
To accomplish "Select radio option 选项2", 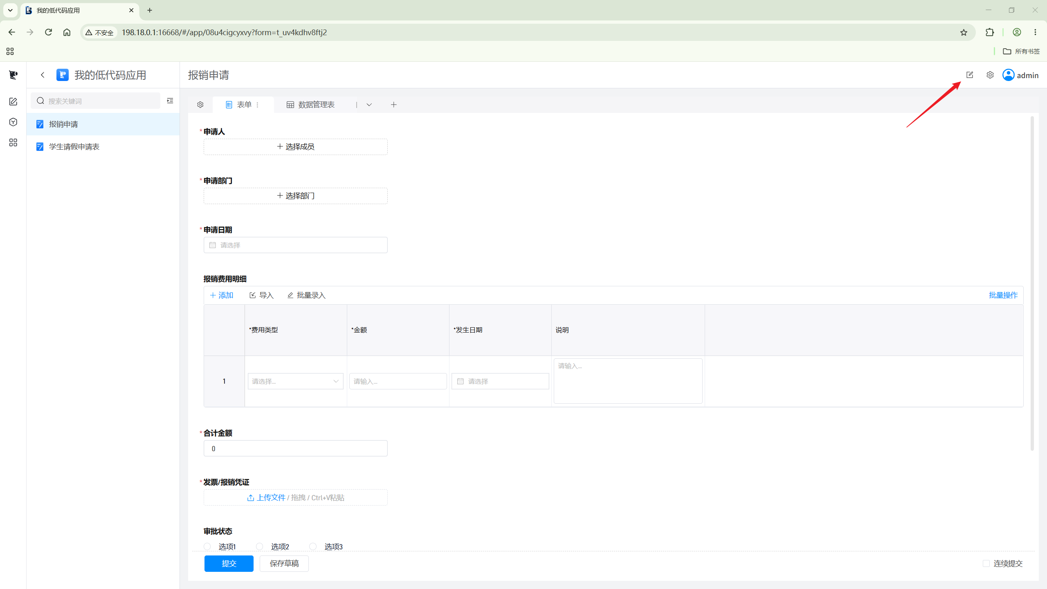I will [260, 546].
